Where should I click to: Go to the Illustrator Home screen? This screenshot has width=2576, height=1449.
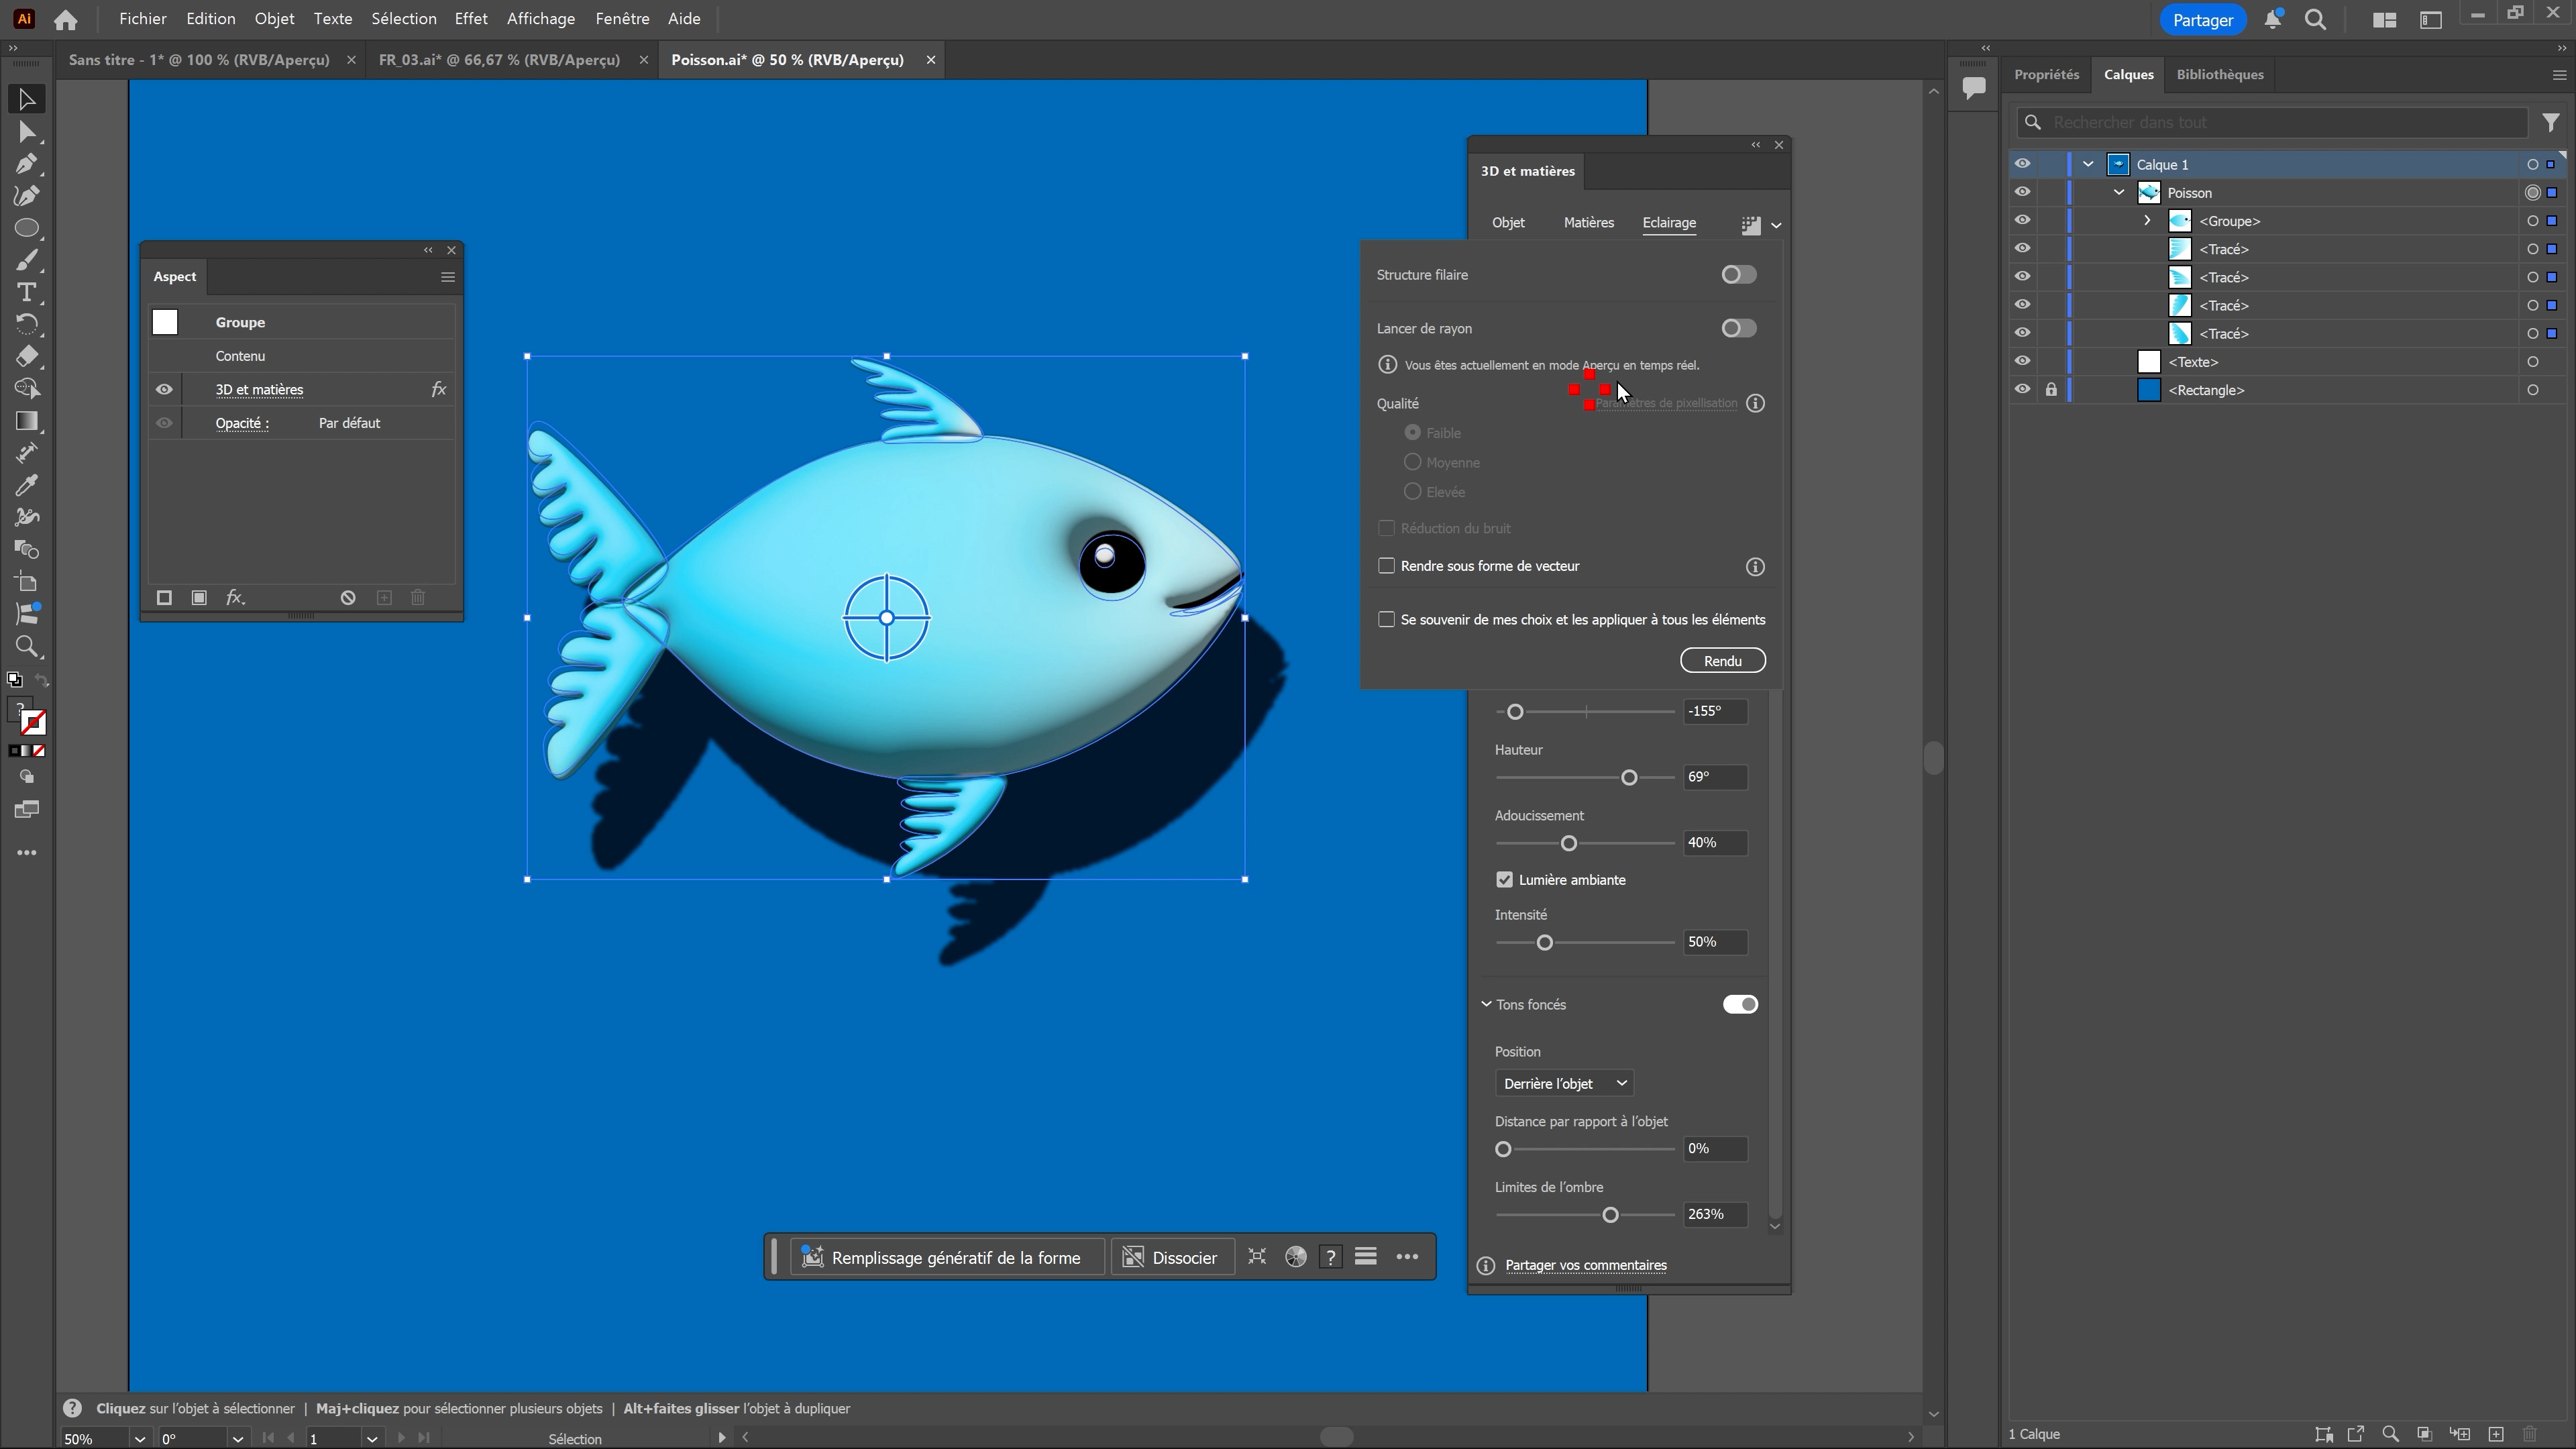pyautogui.click(x=66, y=19)
